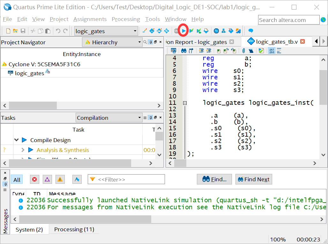Open the Compilation task flow dropdown
This screenshot has width=328, height=244.
[x=109, y=118]
